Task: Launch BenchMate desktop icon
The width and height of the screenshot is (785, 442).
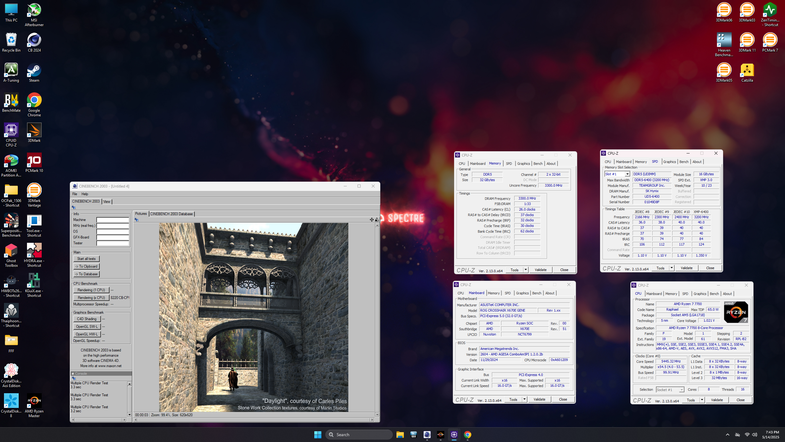Action: [x=11, y=103]
